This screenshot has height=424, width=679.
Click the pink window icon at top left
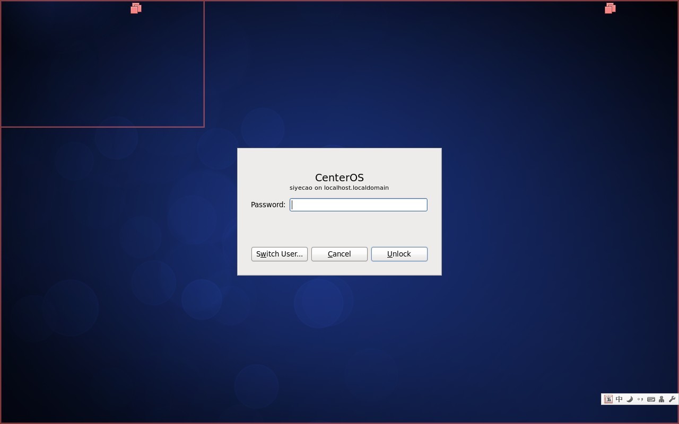coord(136,8)
